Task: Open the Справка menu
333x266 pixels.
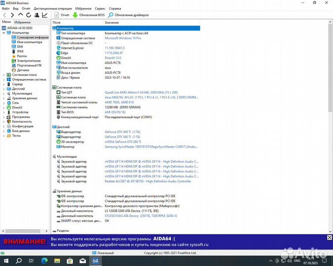Action: point(115,8)
